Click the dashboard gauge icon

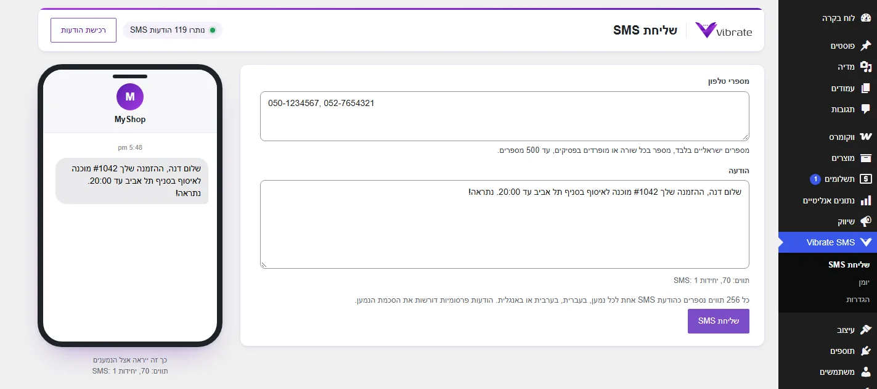866,18
